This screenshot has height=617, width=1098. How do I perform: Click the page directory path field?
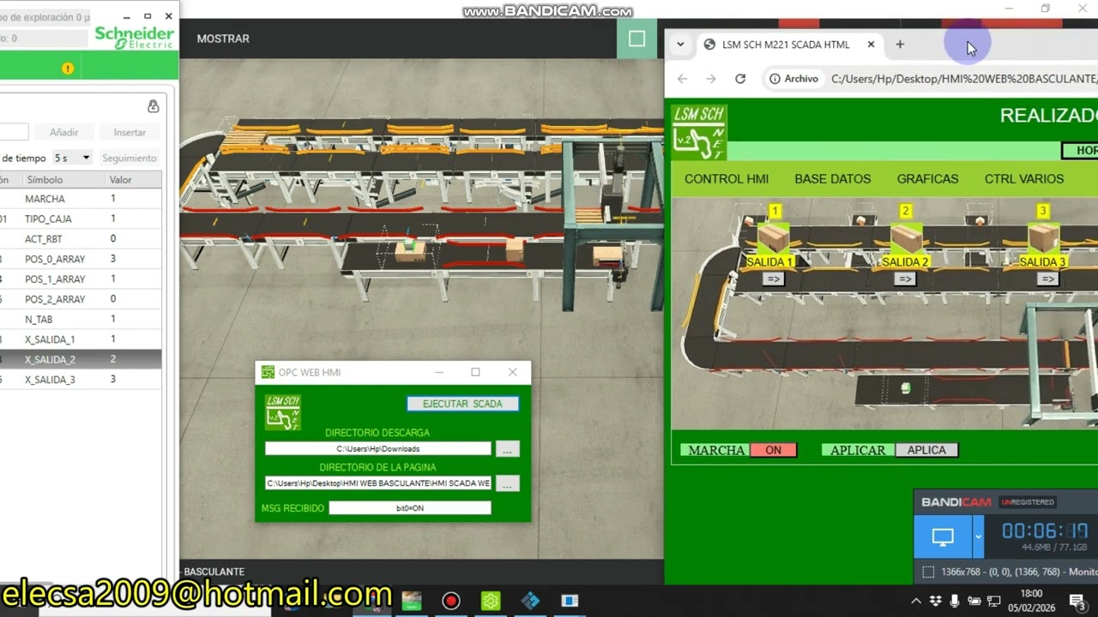tap(377, 483)
